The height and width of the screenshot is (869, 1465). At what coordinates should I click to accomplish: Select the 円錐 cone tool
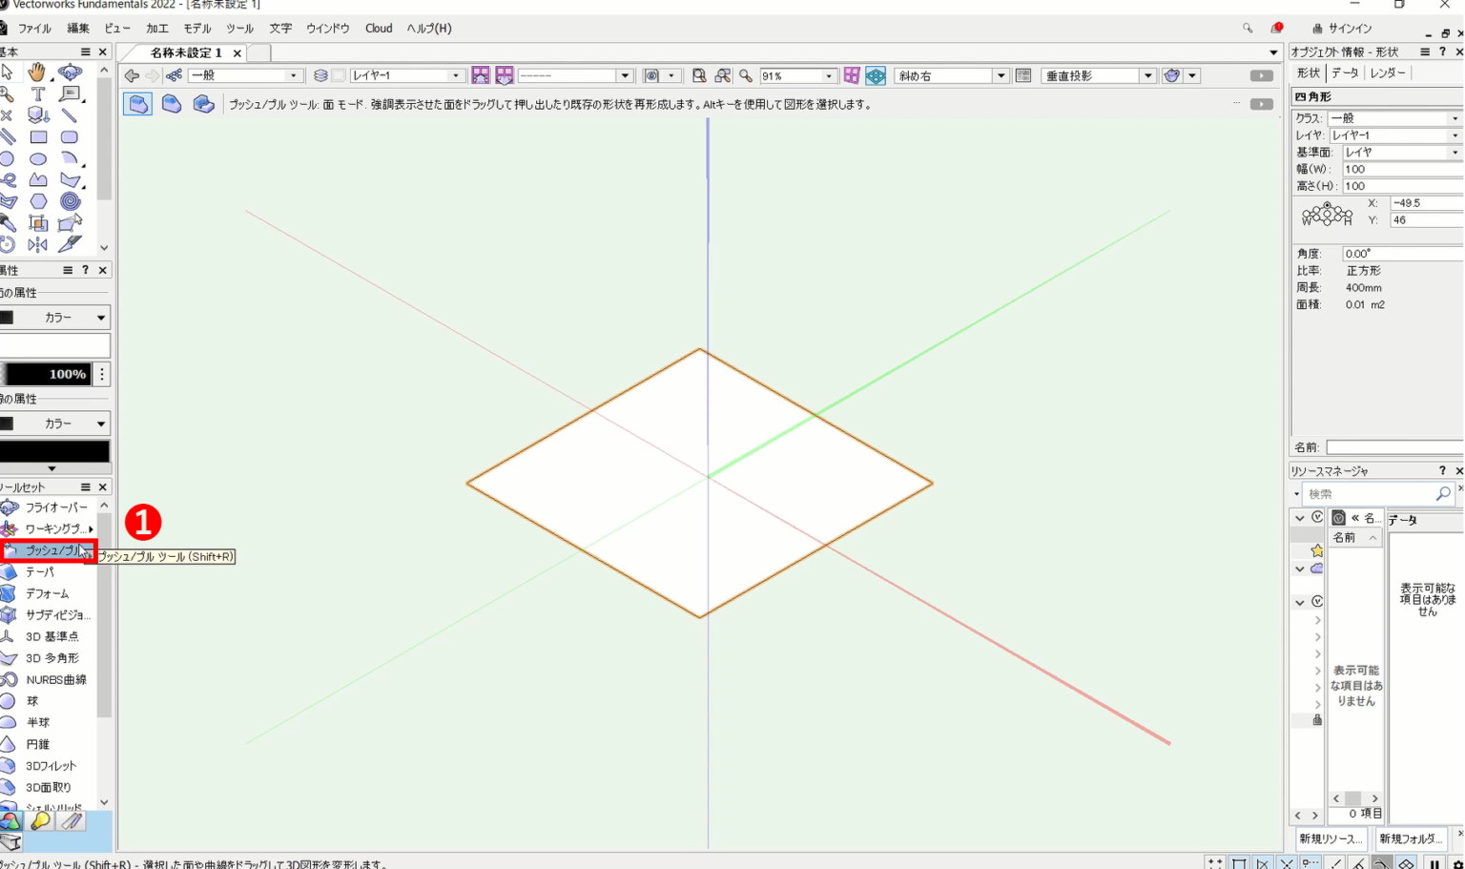[37, 744]
